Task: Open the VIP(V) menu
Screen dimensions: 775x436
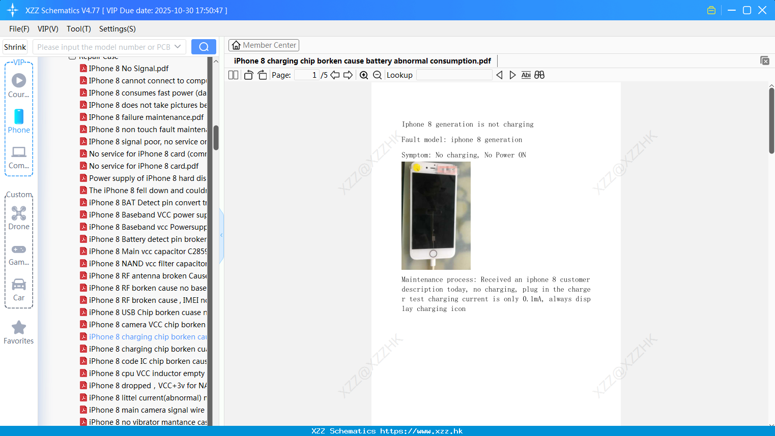Action: click(48, 29)
